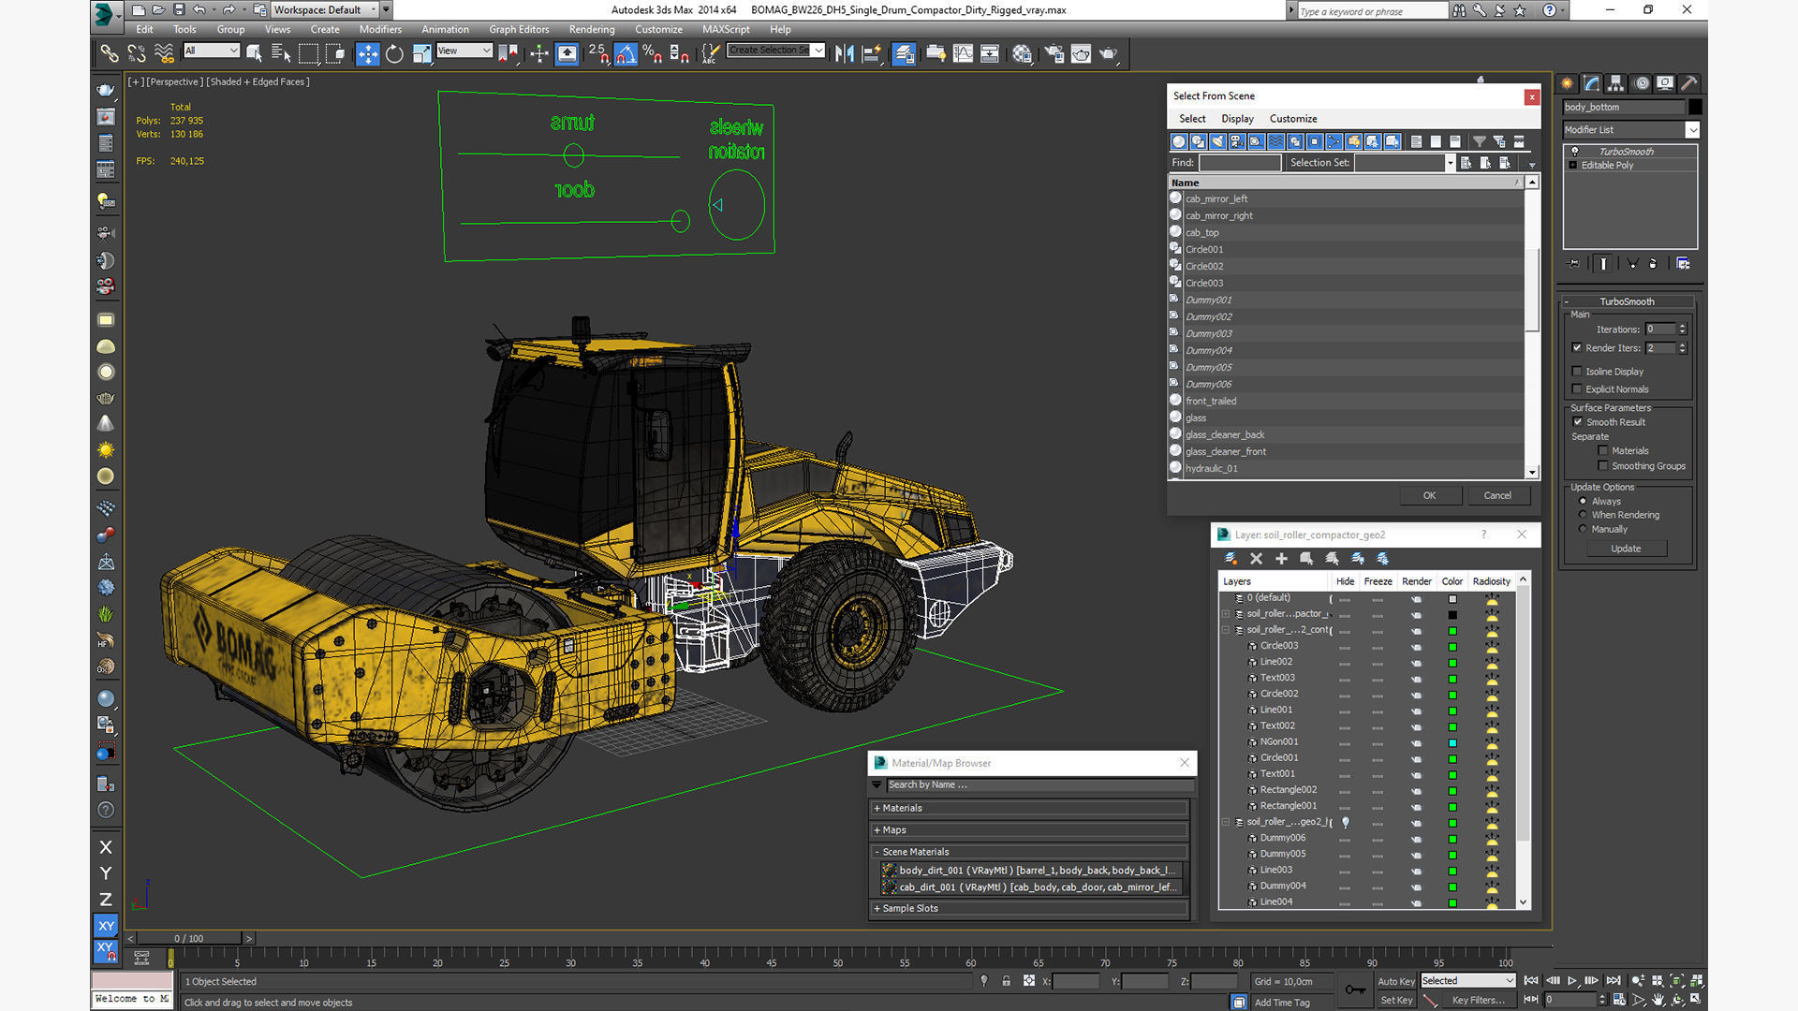Viewport: 1798px width, 1011px height.
Task: Open the Hierarchy panel tab icon
Action: [1616, 83]
